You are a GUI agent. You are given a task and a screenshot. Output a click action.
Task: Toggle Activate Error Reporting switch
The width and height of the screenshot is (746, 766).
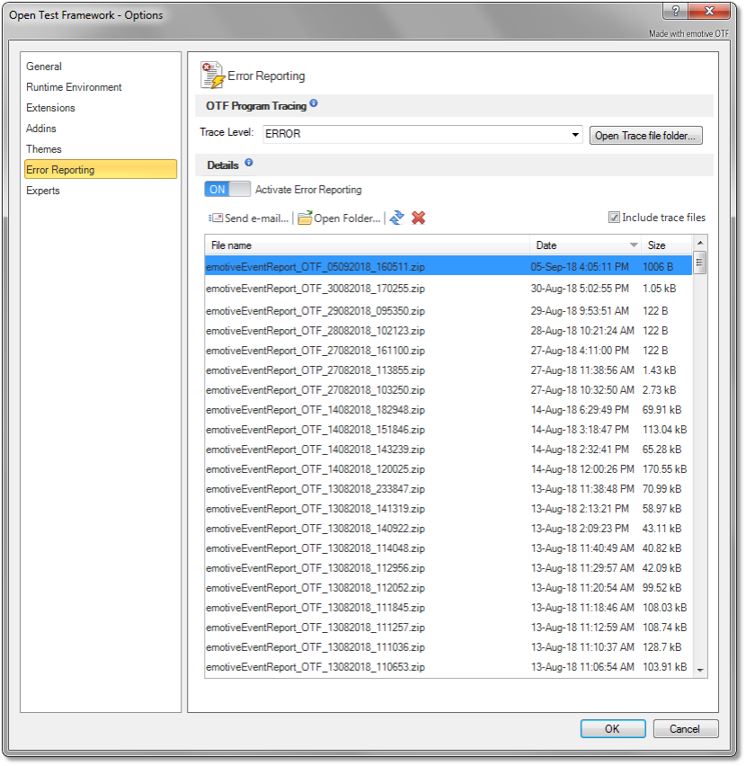pyautogui.click(x=227, y=189)
